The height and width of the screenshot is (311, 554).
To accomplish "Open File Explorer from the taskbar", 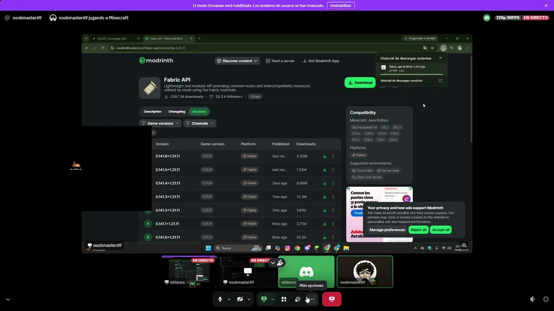I will pos(346,248).
